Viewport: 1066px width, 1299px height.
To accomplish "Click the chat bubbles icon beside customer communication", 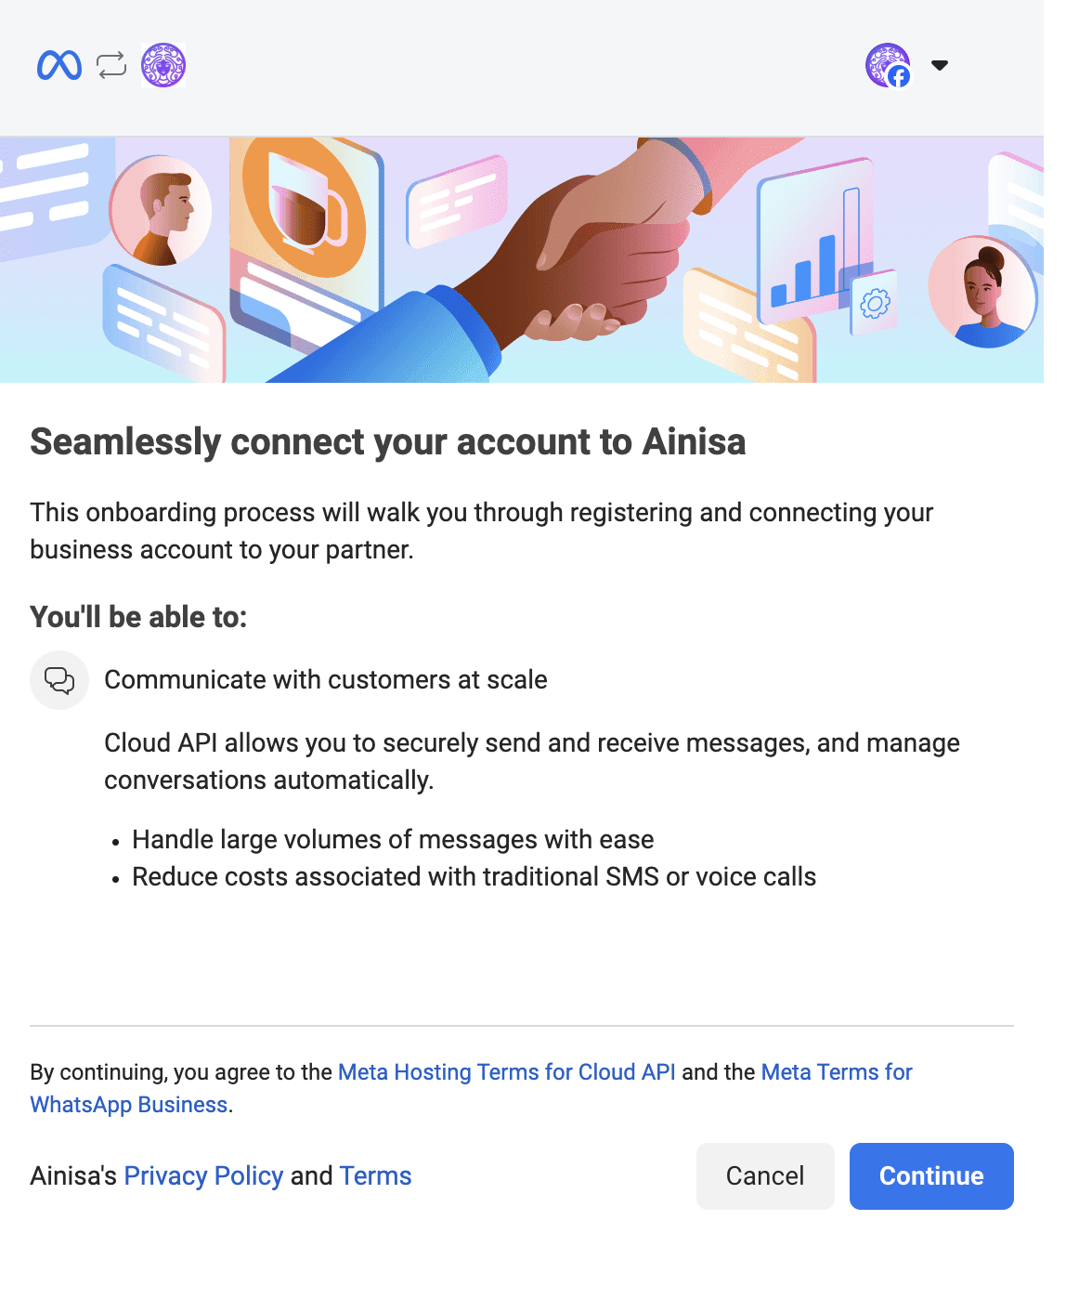I will click(58, 679).
